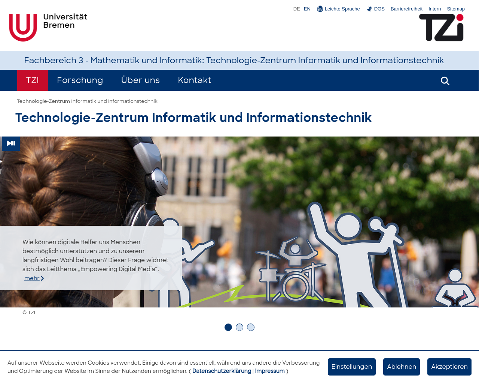This screenshot has height=383, width=479.
Task: Open the Intern link
Action: click(434, 9)
